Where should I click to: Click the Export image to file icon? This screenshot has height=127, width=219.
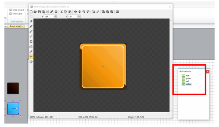coord(43,12)
